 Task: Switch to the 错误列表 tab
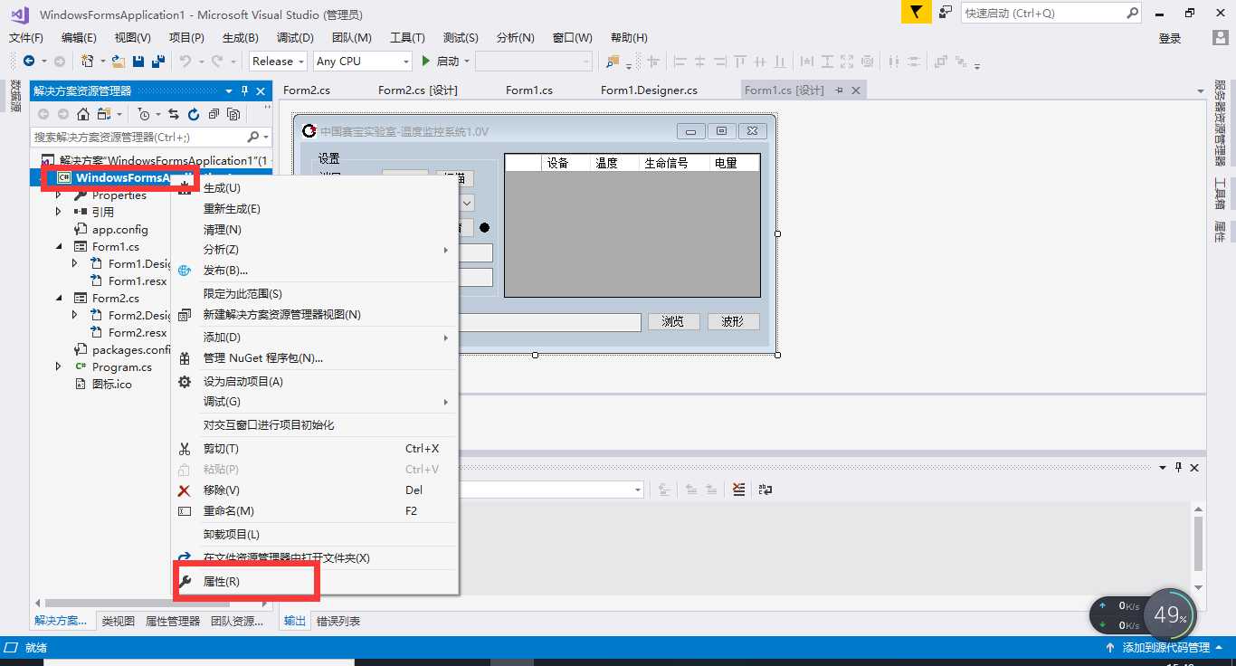click(x=338, y=621)
